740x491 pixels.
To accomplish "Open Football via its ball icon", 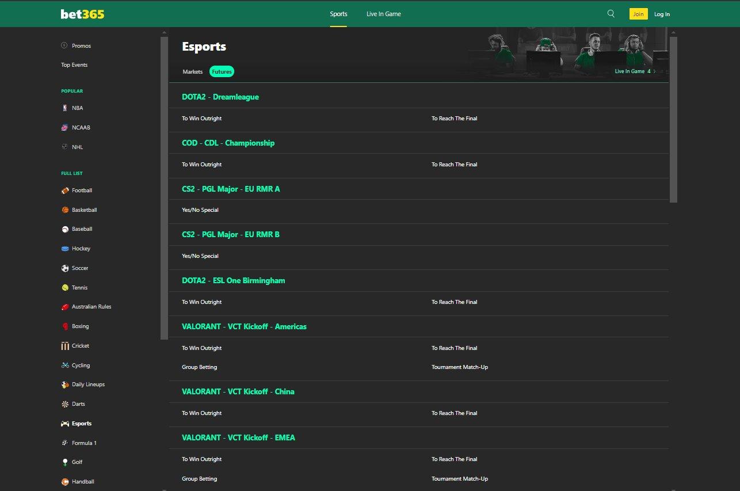I will point(65,191).
